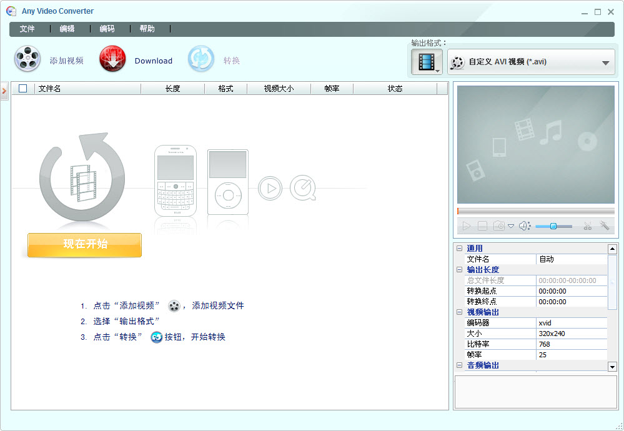Mute audio using the speaker icon
This screenshot has width=624, height=431.
pos(524,226)
